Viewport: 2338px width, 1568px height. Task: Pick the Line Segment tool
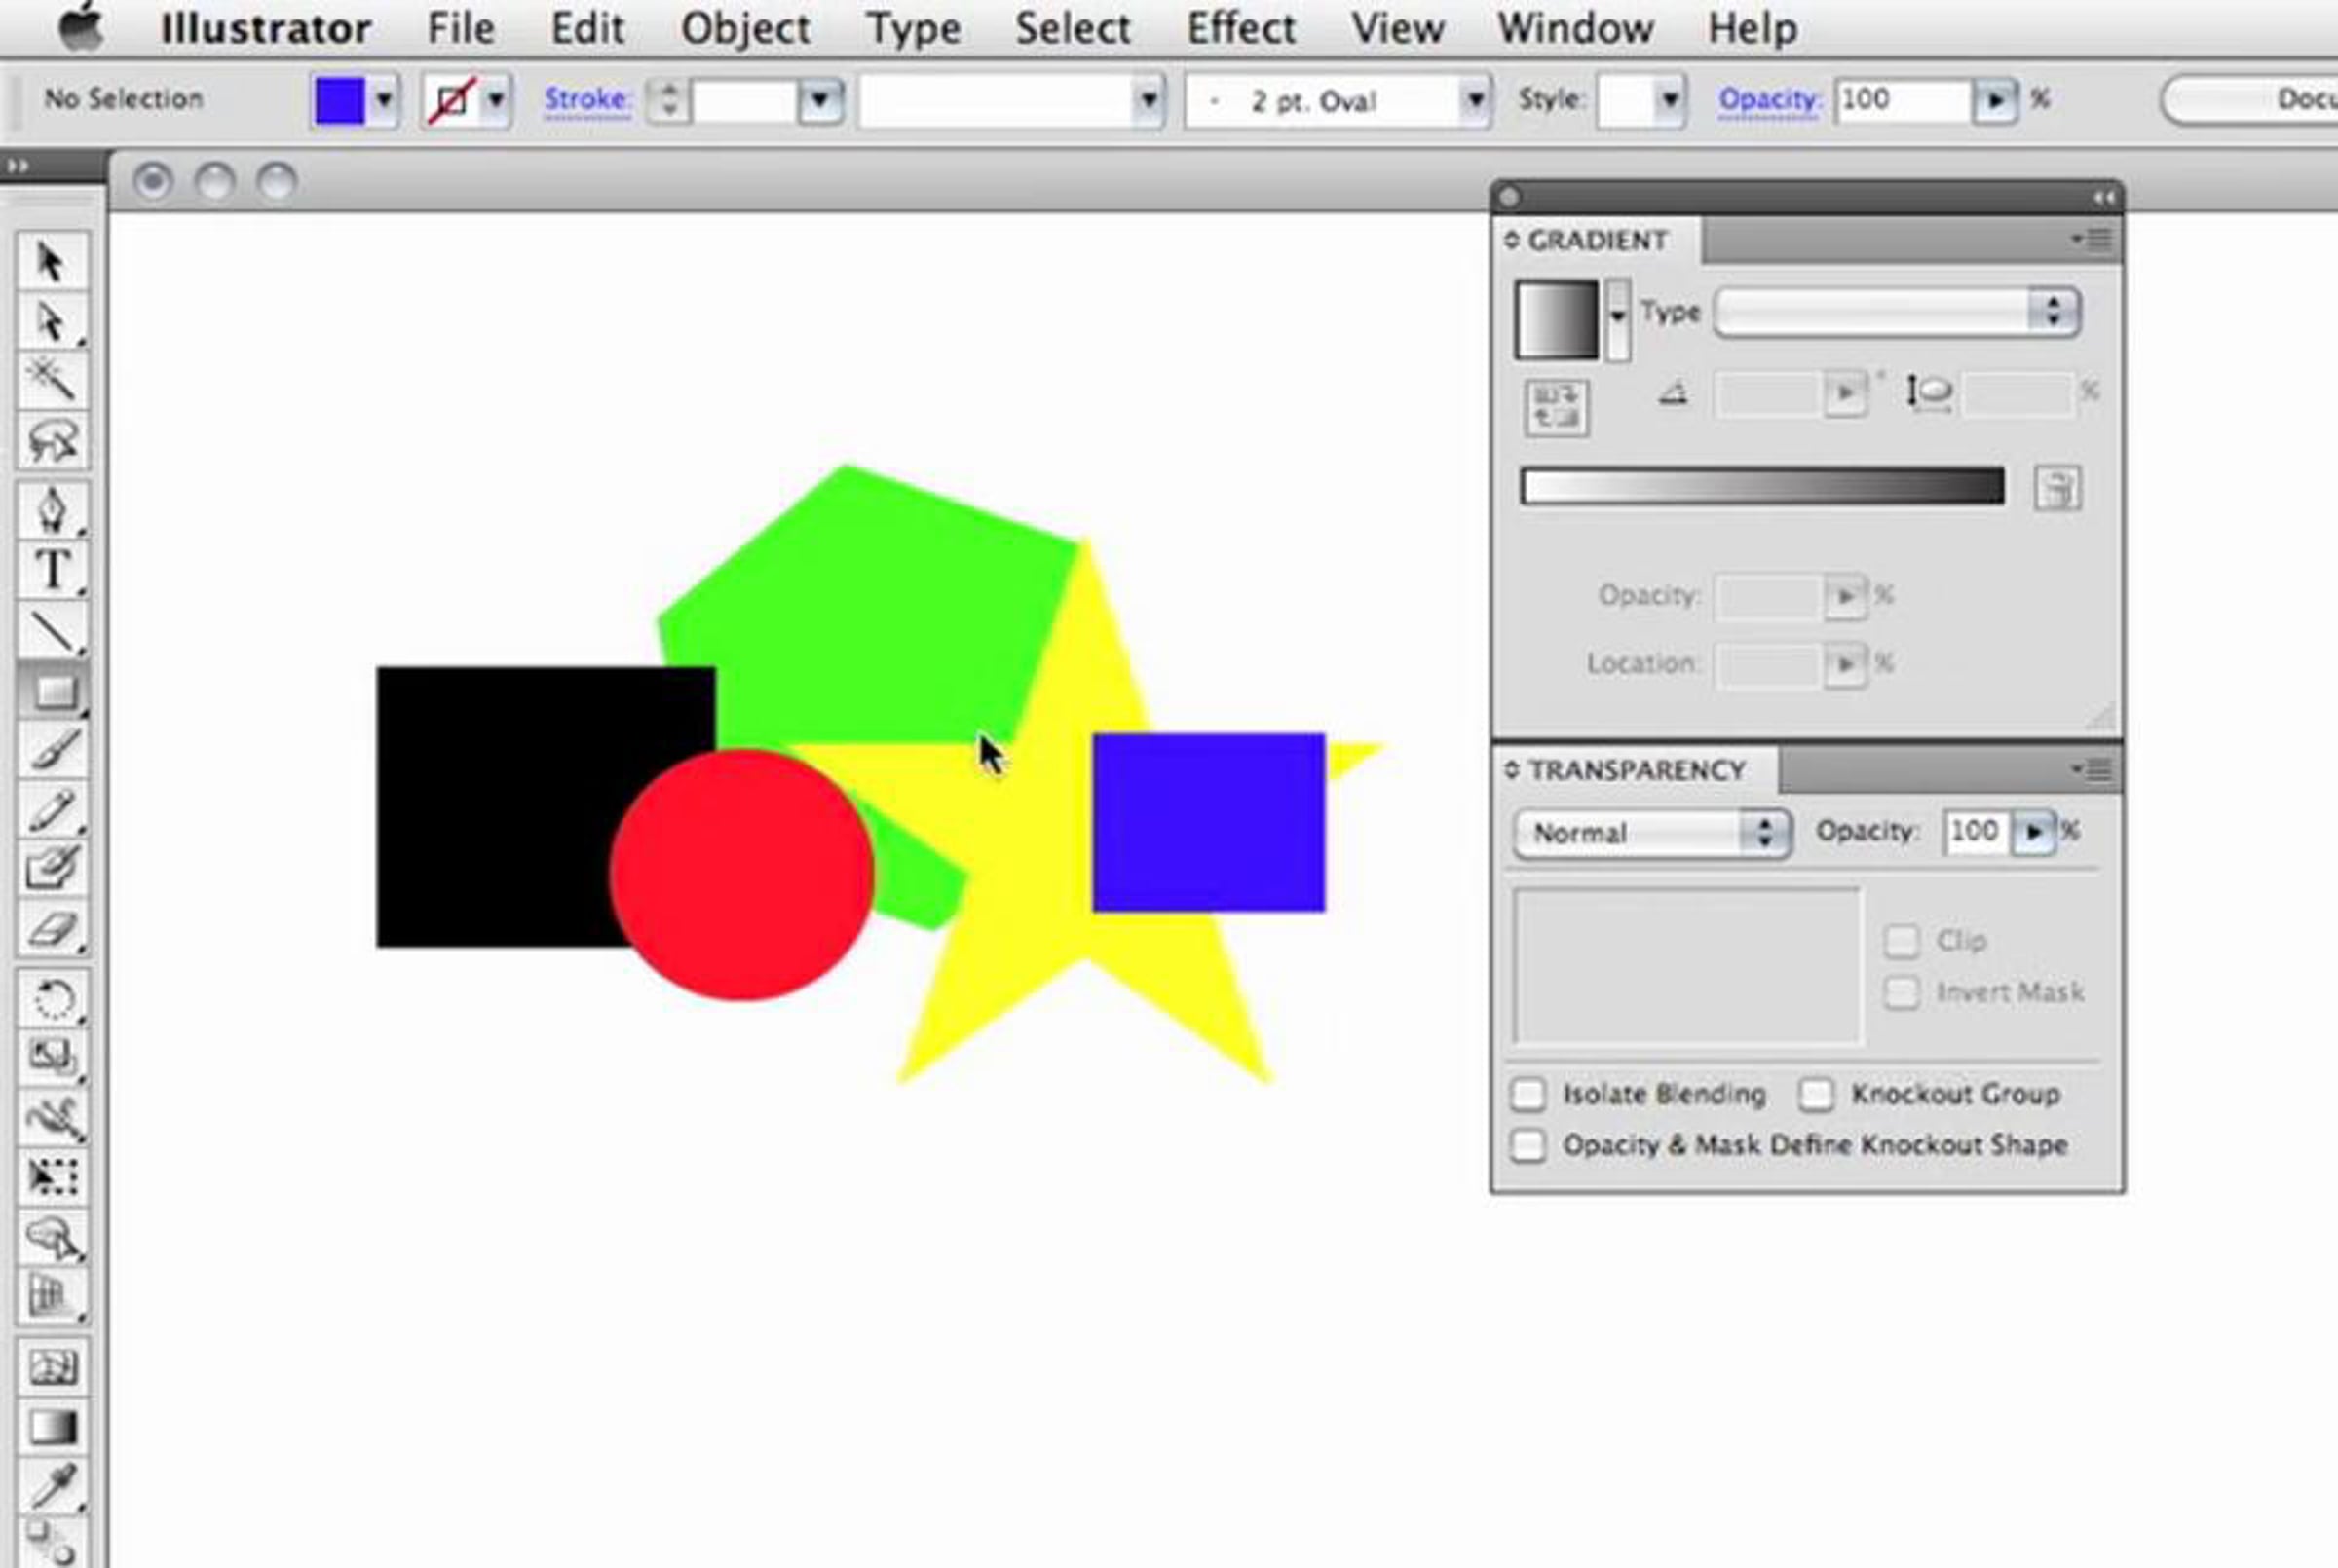[52, 631]
